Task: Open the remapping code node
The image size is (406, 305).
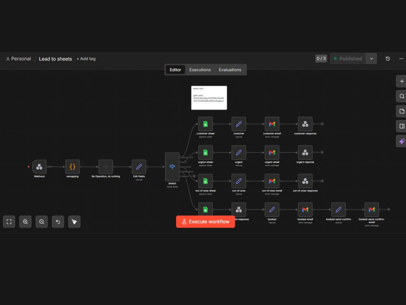Action: click(x=73, y=167)
